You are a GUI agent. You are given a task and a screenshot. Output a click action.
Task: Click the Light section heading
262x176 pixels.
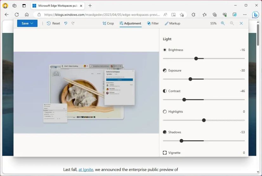click(x=167, y=39)
